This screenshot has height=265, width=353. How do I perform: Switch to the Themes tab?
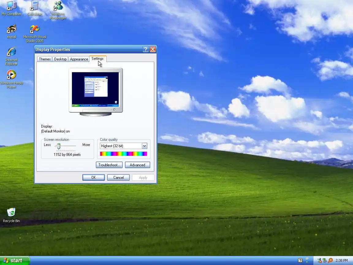[x=45, y=59]
